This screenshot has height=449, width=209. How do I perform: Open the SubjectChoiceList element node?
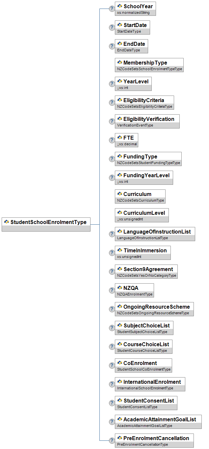(144, 328)
